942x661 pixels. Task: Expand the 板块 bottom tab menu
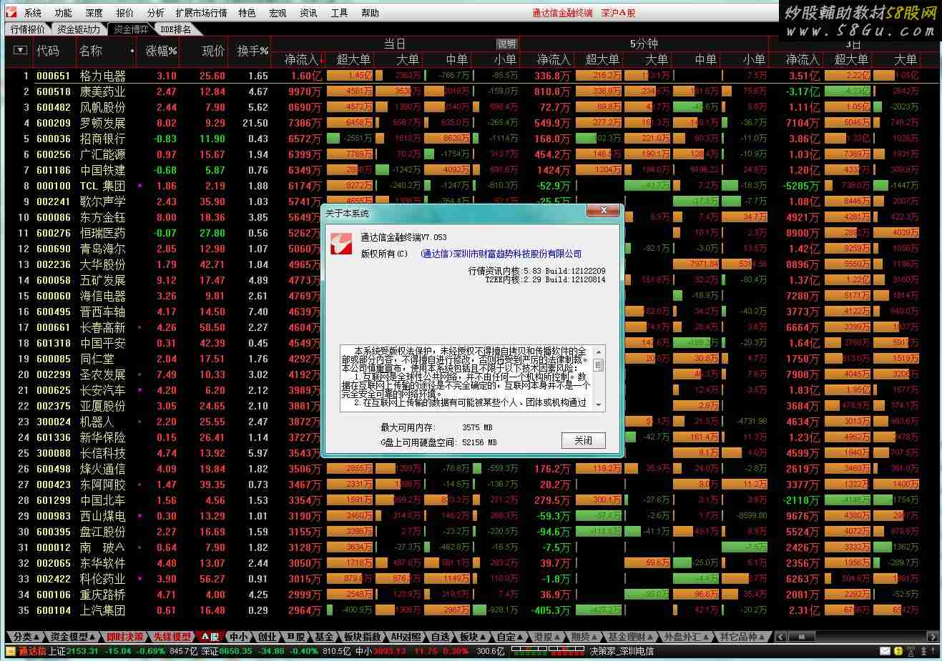click(472, 637)
